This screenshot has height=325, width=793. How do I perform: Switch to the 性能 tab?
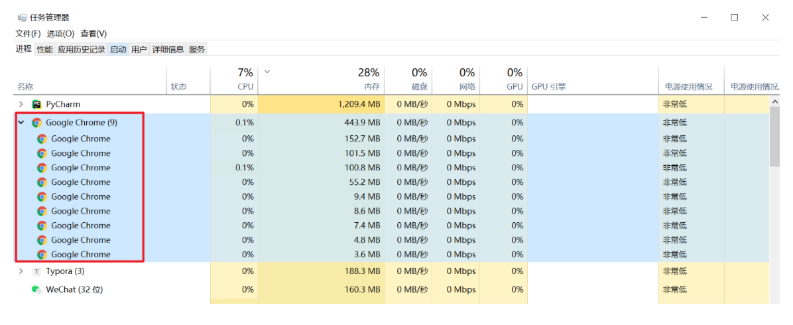44,50
